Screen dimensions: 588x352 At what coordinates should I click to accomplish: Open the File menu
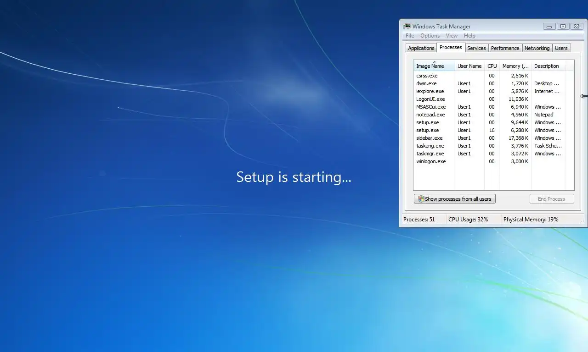[x=410, y=36]
